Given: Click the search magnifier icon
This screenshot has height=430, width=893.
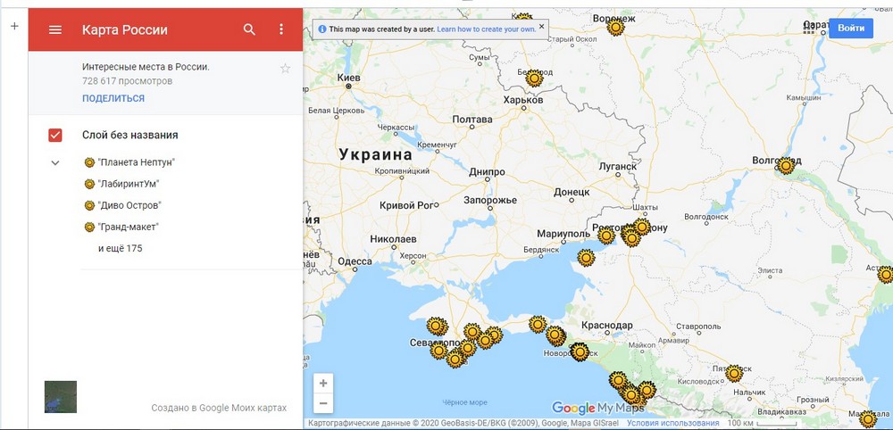Looking at the screenshot, I should click(249, 29).
